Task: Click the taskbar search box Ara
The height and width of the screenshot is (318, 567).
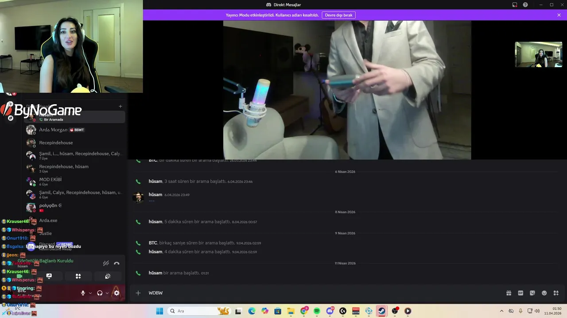Action: point(199,311)
